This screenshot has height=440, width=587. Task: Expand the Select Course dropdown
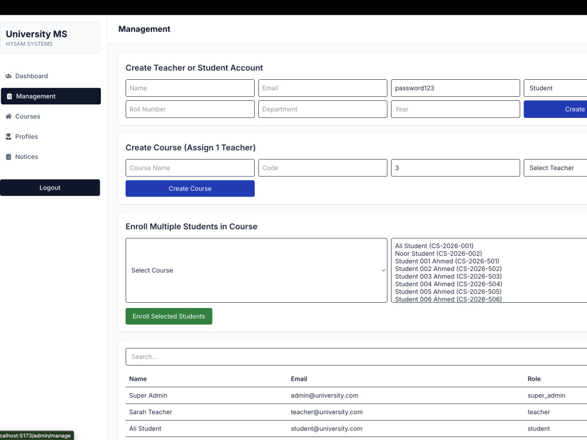(257, 270)
